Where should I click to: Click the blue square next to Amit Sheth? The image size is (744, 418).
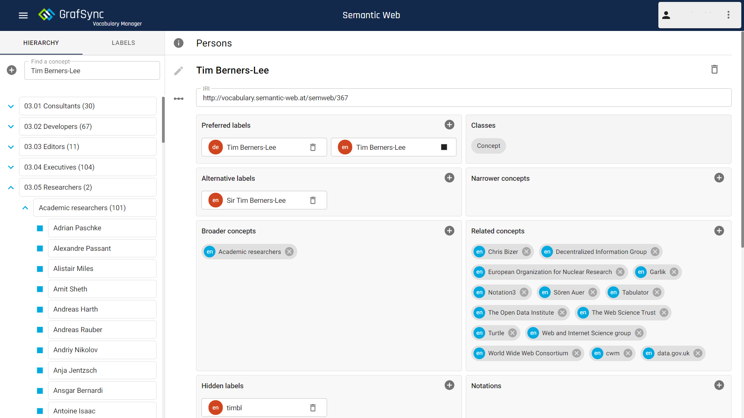[x=40, y=289]
